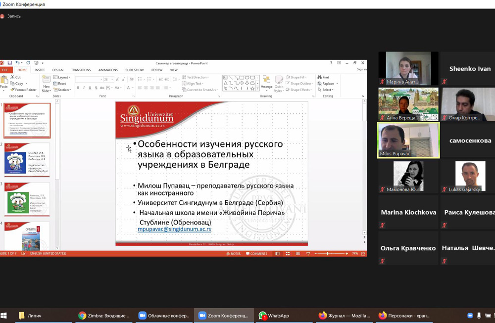Expand the Layout dropdown
Viewport: 495px width, 323px height.
point(63,77)
